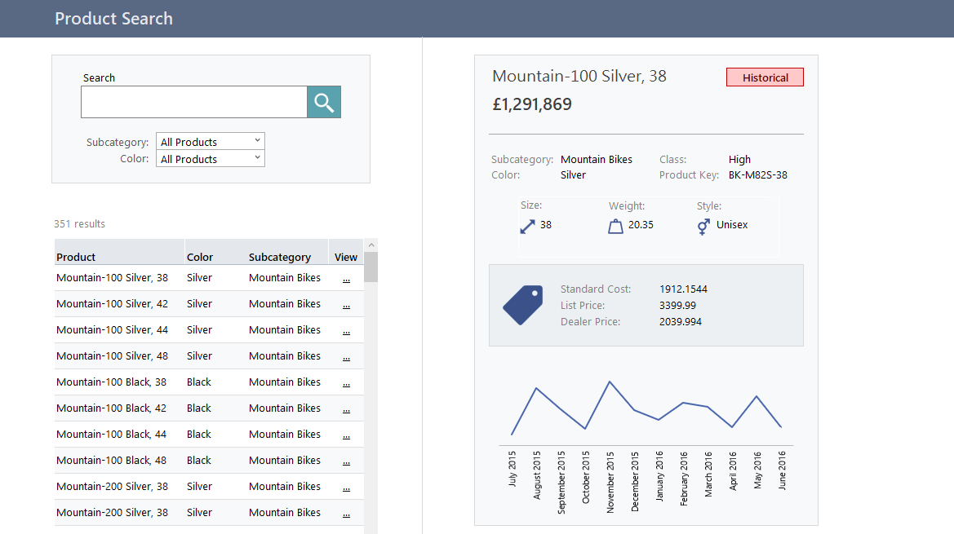Click the Historical status button

tap(764, 77)
